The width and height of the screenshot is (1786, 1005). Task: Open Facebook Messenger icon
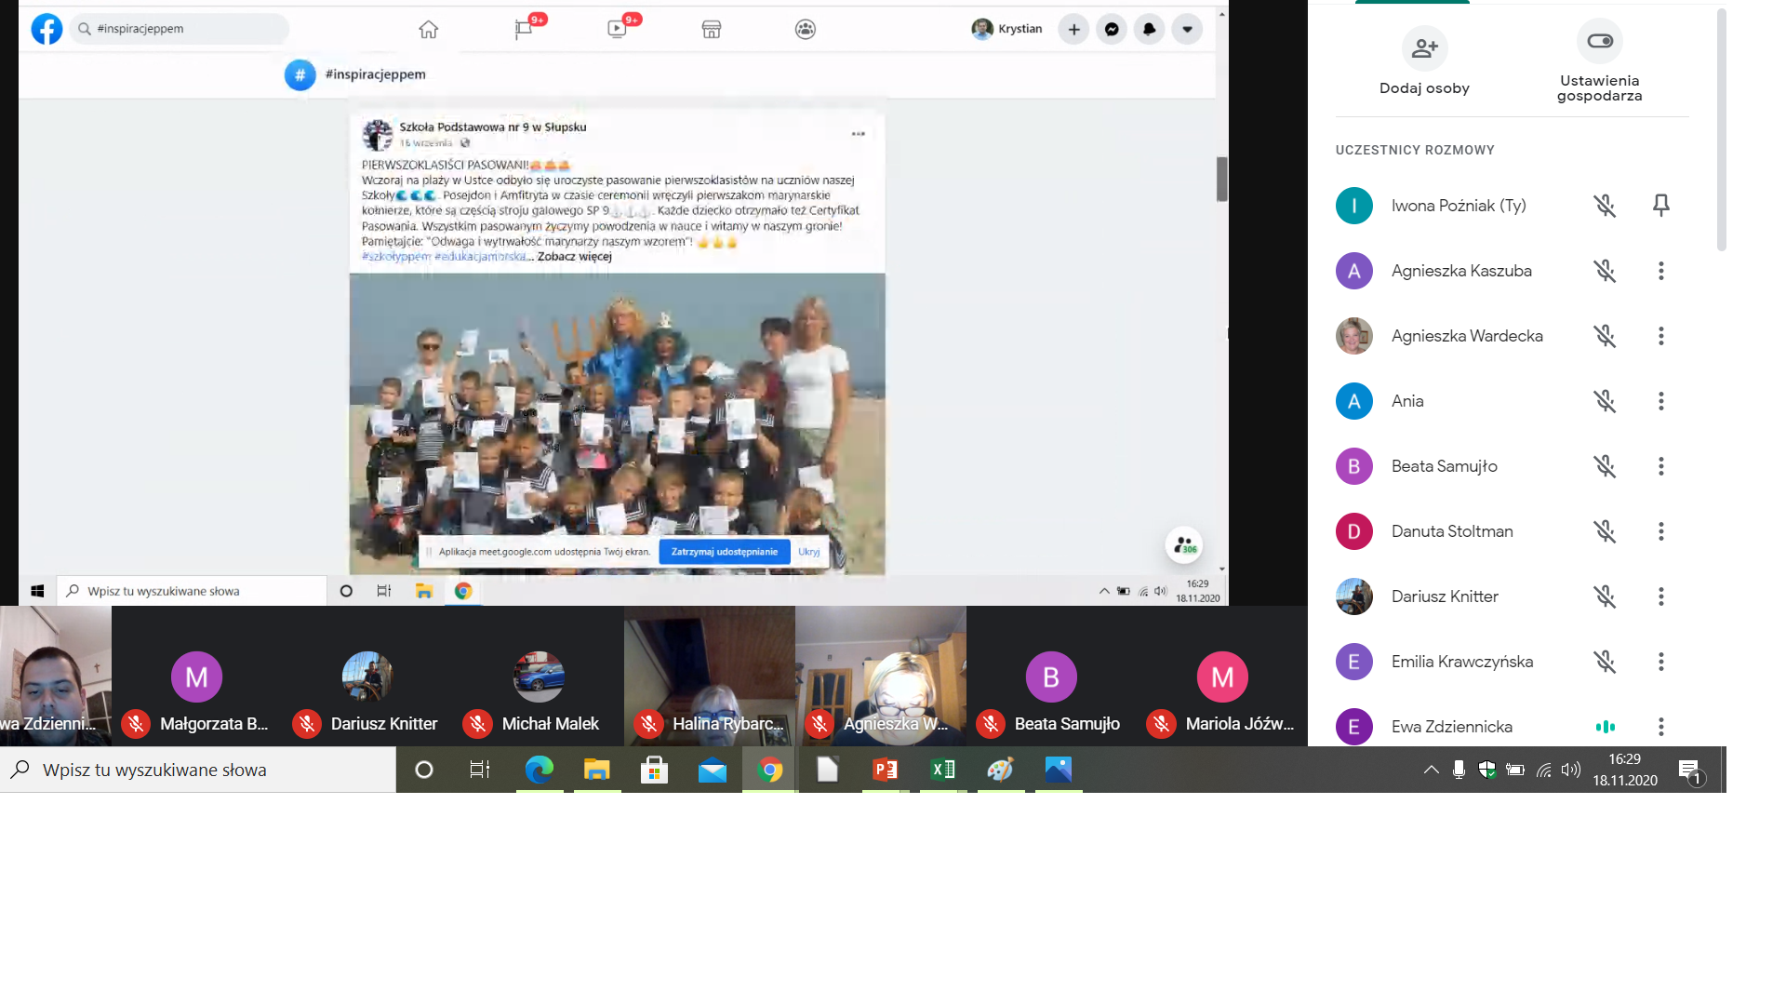coord(1112,30)
